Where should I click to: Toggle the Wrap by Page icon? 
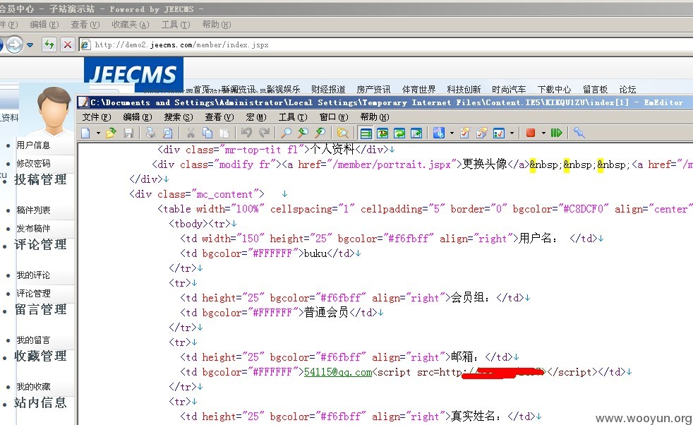[416, 133]
